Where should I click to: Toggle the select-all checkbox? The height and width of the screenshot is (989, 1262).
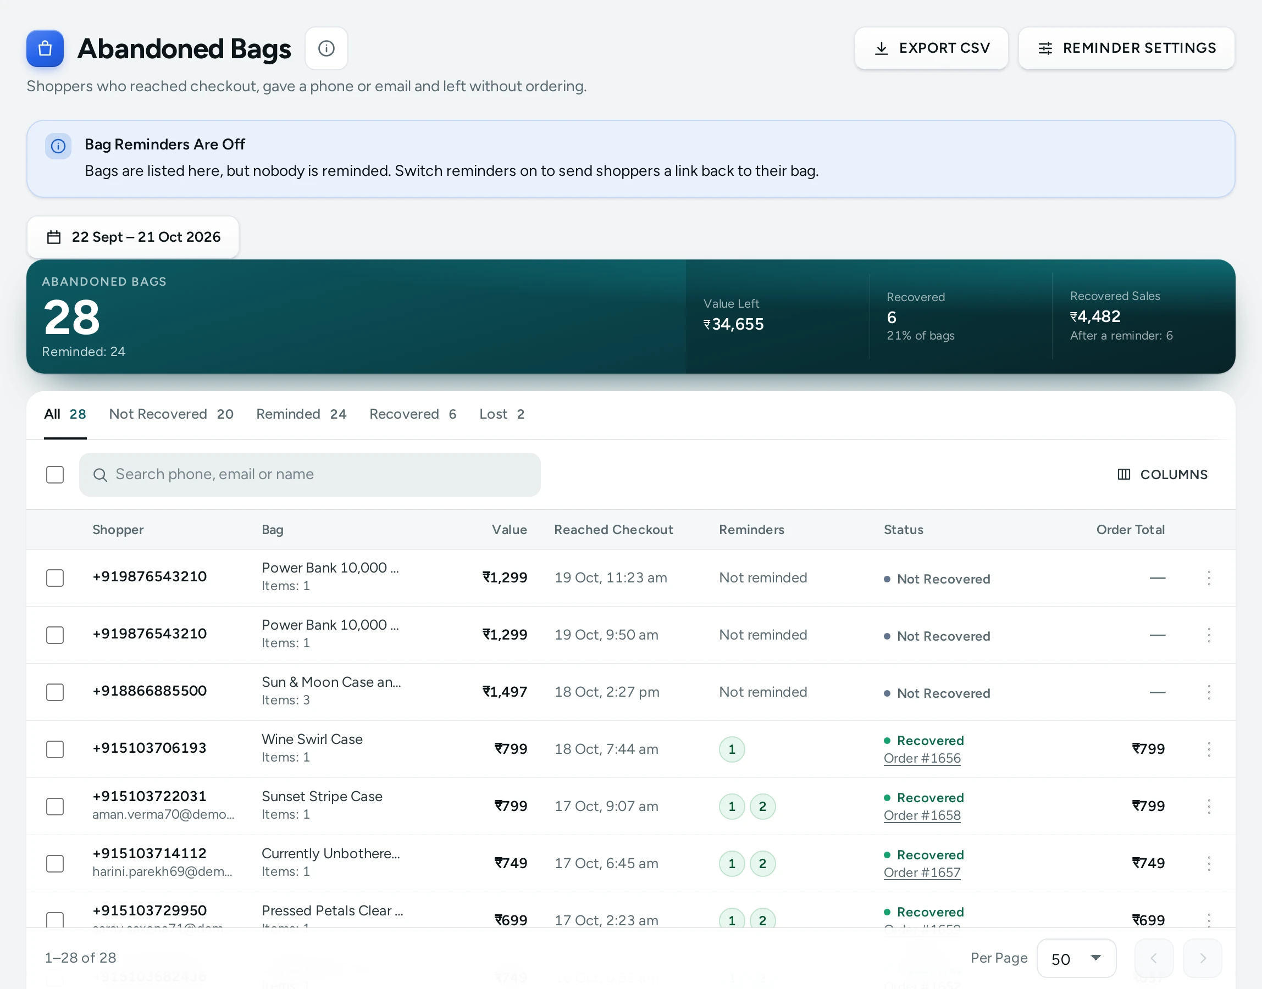tap(55, 475)
